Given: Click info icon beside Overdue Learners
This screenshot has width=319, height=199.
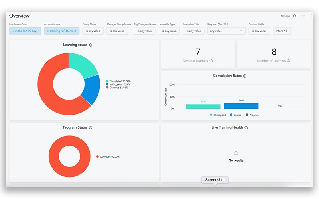Looking at the screenshot, I should pyautogui.click(x=211, y=61).
